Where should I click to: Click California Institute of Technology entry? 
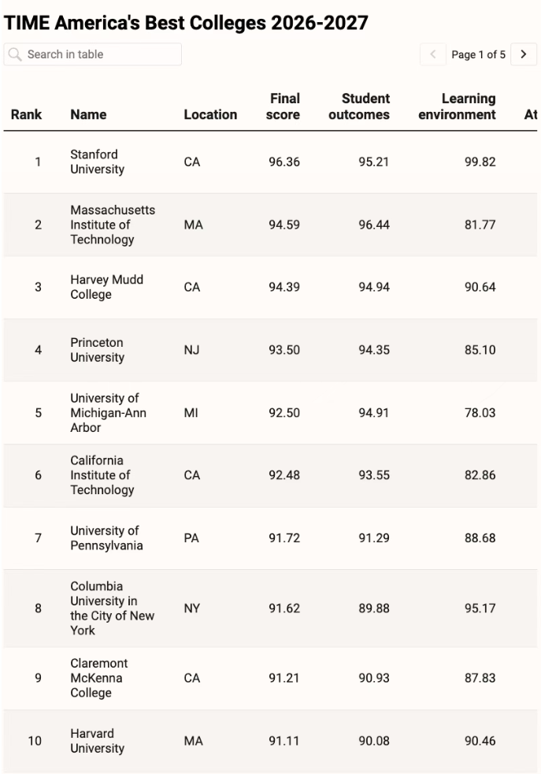coord(102,475)
